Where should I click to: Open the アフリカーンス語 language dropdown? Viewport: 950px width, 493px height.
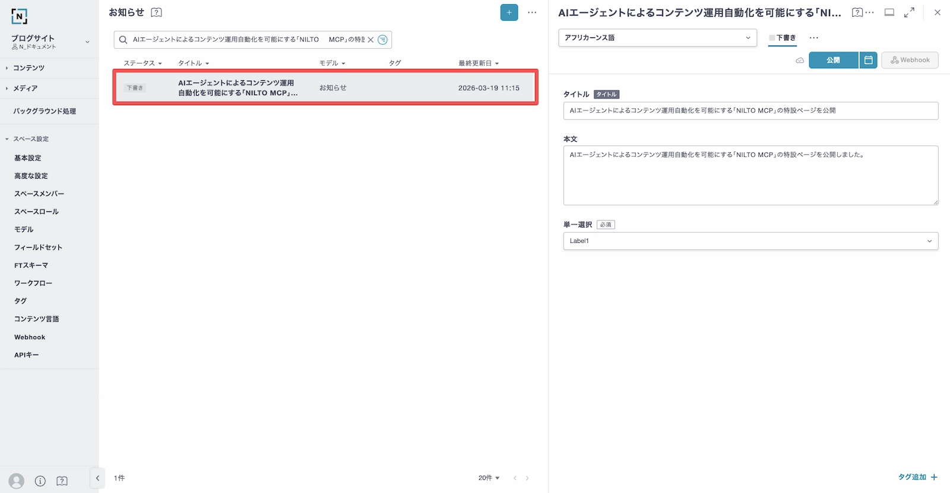(x=657, y=37)
